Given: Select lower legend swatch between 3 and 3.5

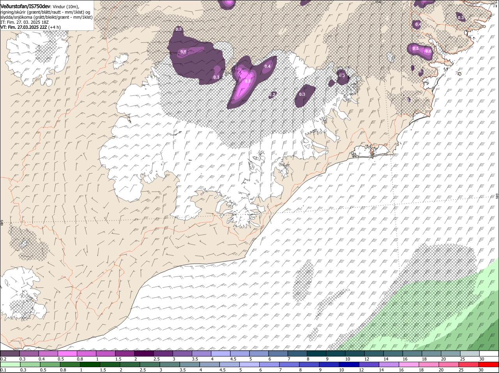Looking at the screenshot, I should point(170,364).
